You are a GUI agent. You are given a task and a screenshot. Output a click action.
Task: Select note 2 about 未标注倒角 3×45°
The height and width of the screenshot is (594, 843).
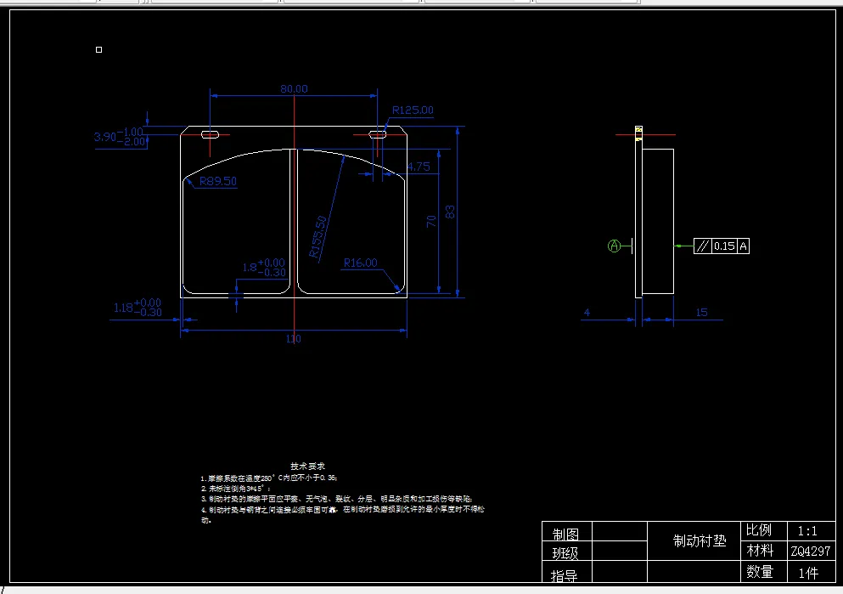click(x=236, y=489)
